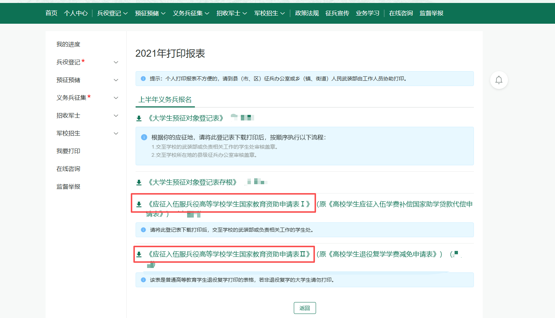Expand 招收军士 chevron in sidebar
Screen dimensions: 555x318
(x=116, y=116)
